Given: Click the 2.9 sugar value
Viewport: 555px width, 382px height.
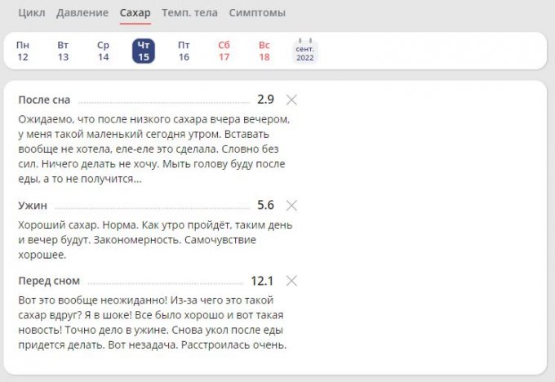Looking at the screenshot, I should tap(265, 100).
